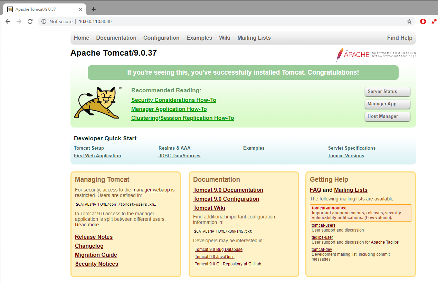Open the Tomcat Setup link
Screen dimensions: 438x282
89,148
